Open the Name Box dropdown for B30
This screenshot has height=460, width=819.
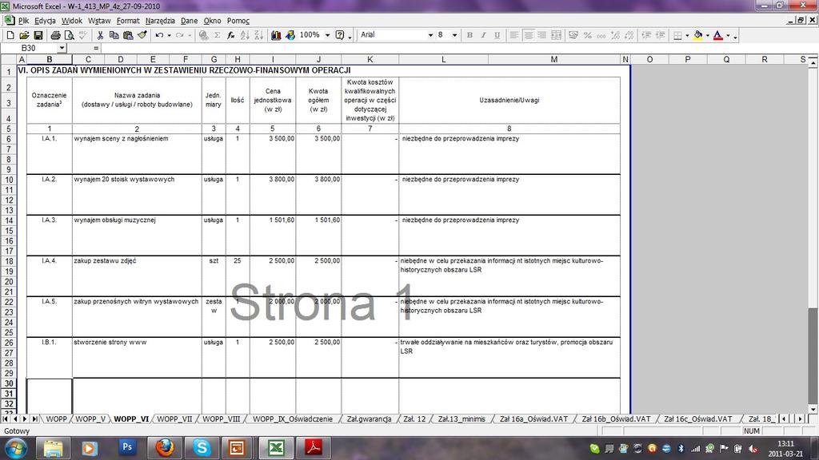click(62, 48)
